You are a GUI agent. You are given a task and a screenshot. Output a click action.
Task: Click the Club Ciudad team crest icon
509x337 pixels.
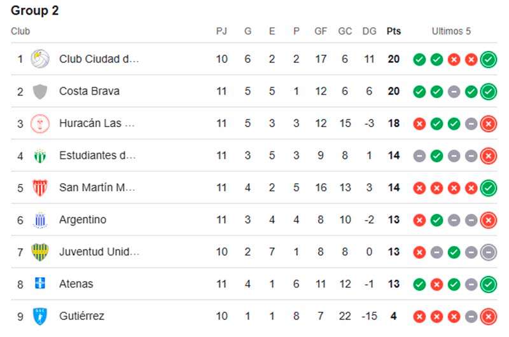40,59
